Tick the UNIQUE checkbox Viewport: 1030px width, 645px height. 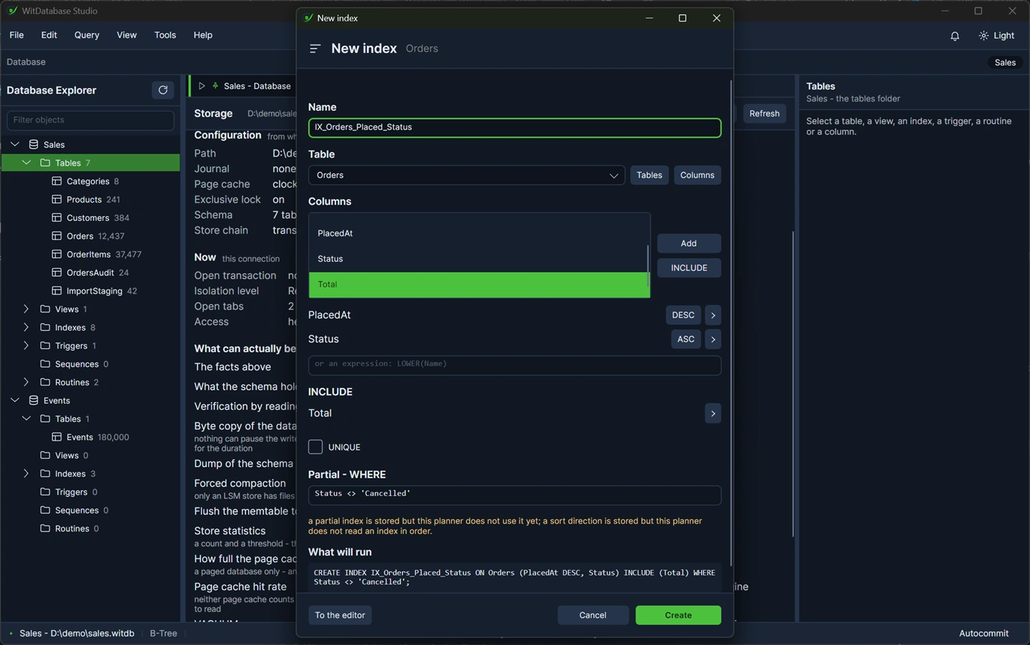tap(315, 447)
